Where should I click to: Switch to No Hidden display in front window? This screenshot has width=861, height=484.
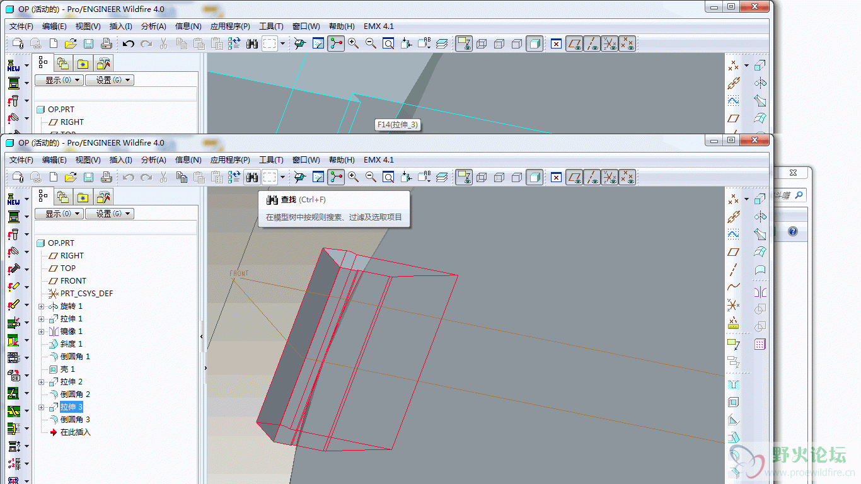coord(517,178)
